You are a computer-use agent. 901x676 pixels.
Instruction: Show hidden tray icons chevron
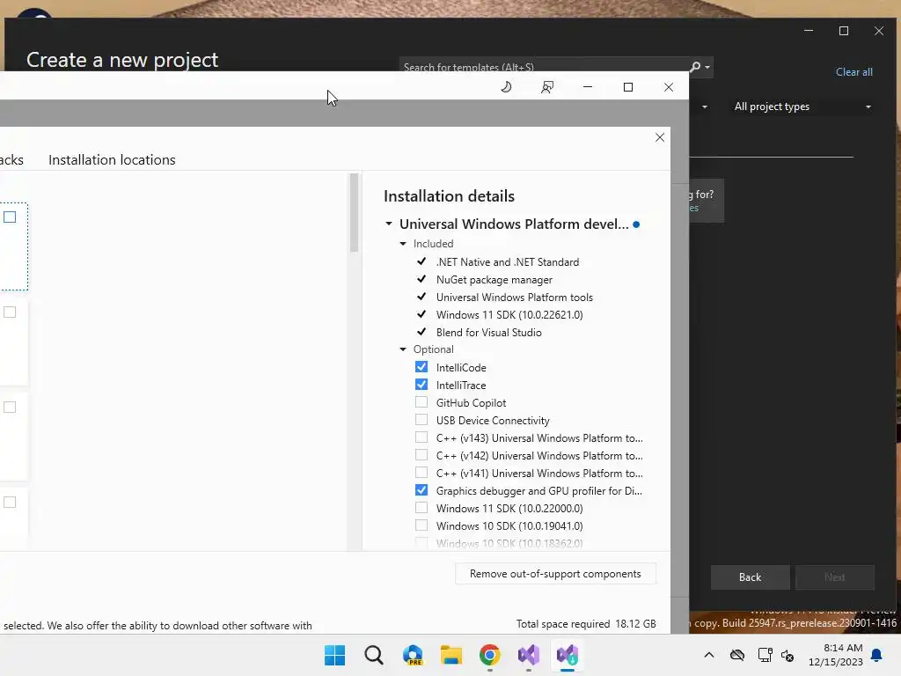(709, 655)
